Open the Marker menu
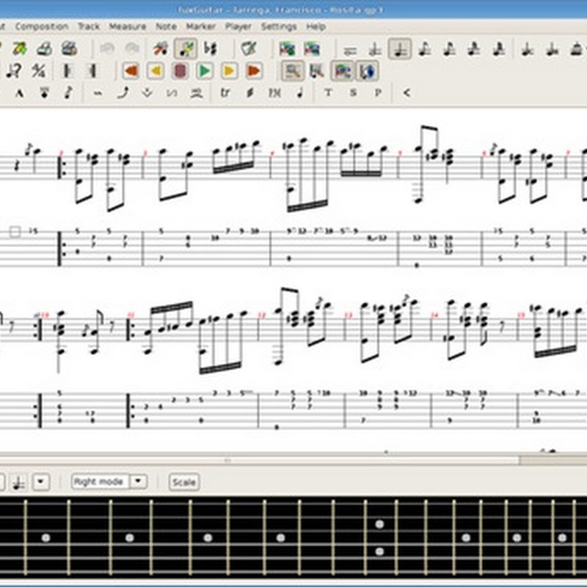This screenshot has width=587, height=587. click(200, 26)
